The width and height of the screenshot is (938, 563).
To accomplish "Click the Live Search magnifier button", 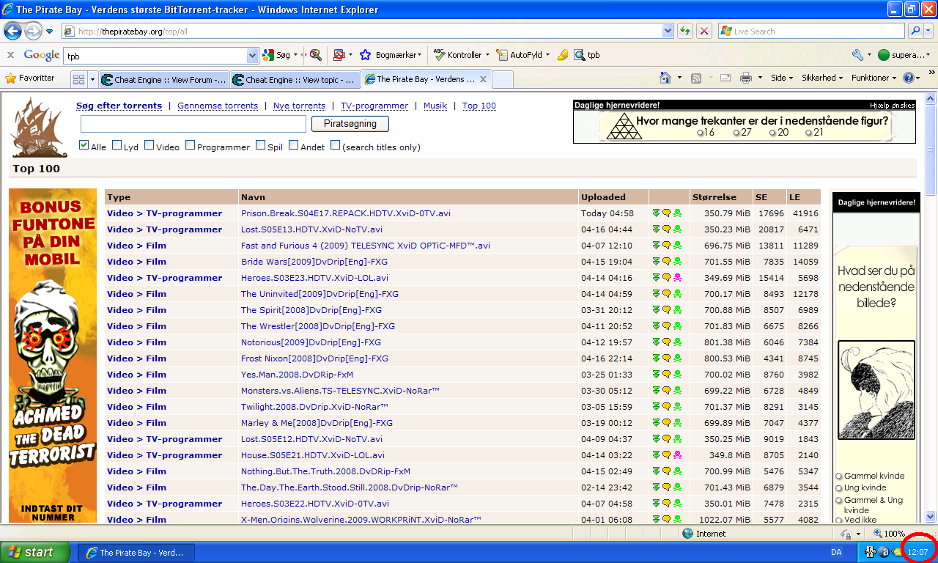I will click(916, 31).
